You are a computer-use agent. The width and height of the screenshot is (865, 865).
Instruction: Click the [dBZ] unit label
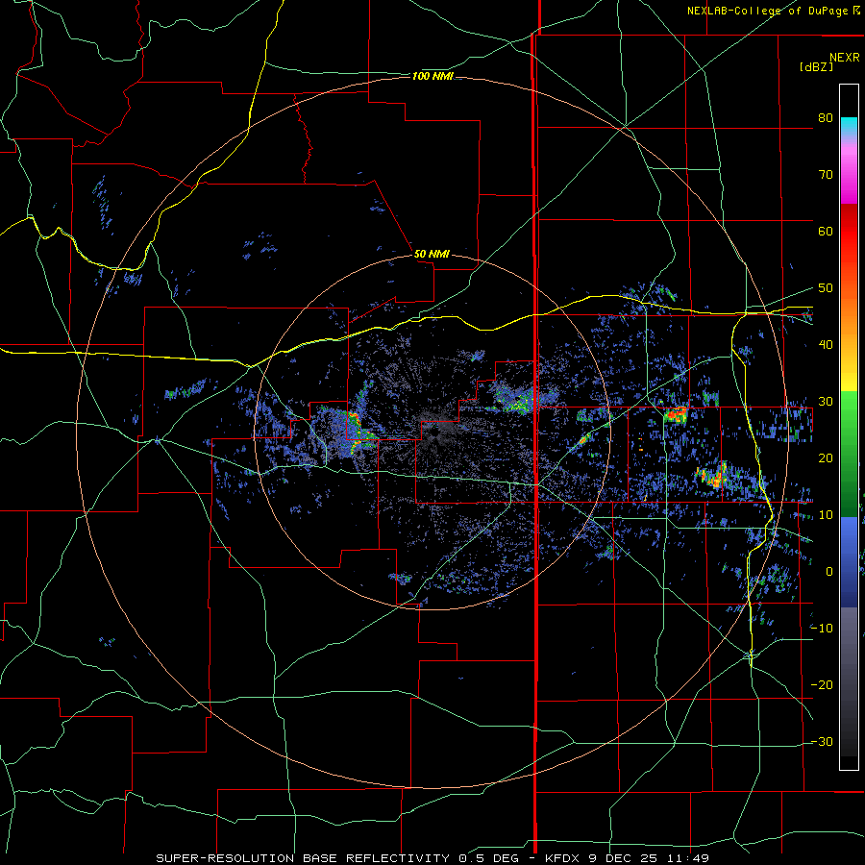pyautogui.click(x=816, y=66)
